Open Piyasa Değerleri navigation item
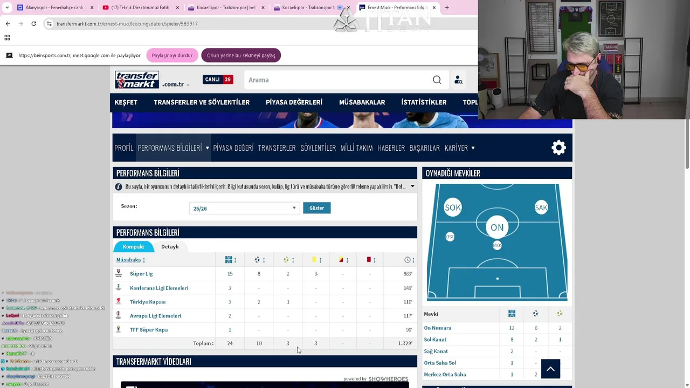Viewport: 690px width, 388px height. click(294, 102)
